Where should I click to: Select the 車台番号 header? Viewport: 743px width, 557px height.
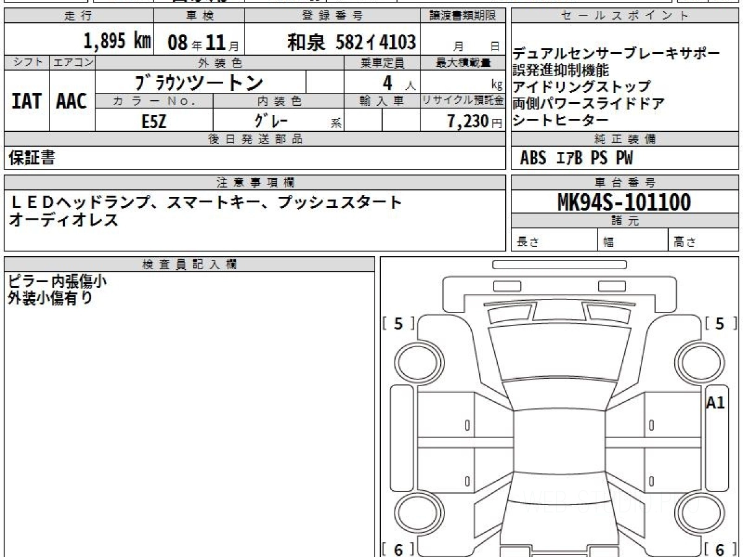pyautogui.click(x=625, y=183)
